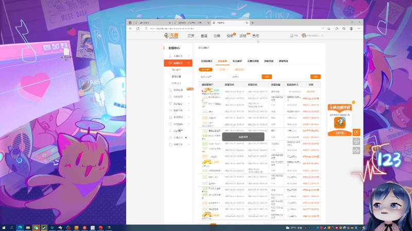Open sidebar item with orange badge

click(x=178, y=90)
